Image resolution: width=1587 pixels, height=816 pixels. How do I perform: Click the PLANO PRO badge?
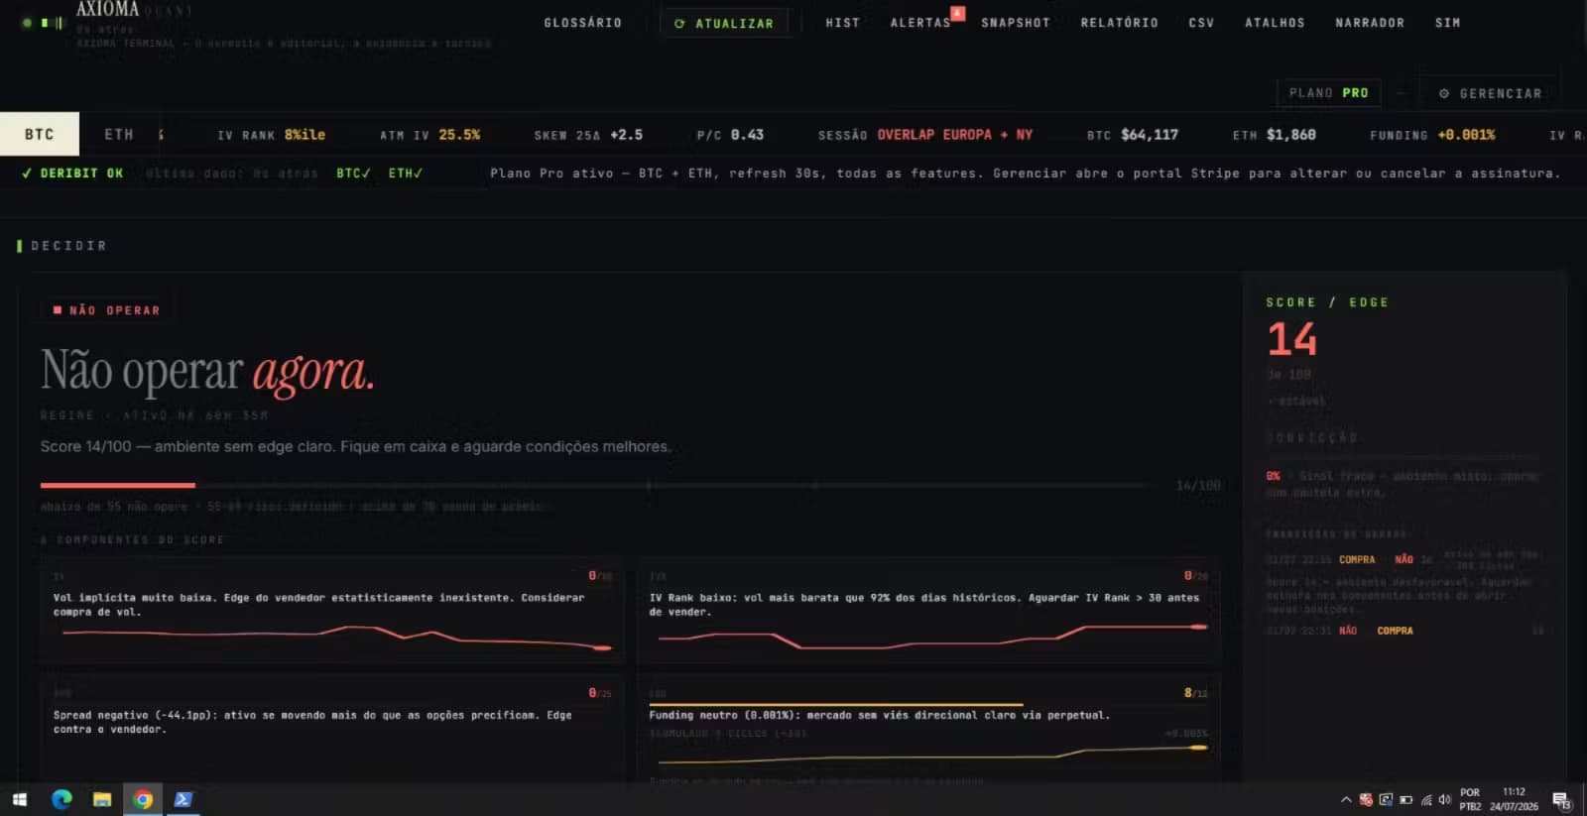(x=1328, y=93)
